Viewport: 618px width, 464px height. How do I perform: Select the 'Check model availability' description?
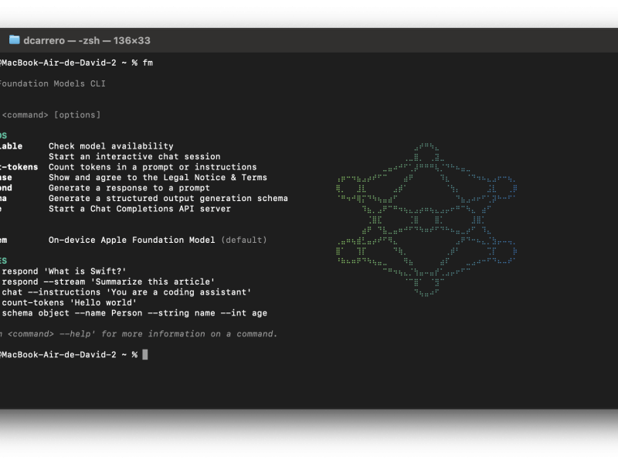click(110, 146)
